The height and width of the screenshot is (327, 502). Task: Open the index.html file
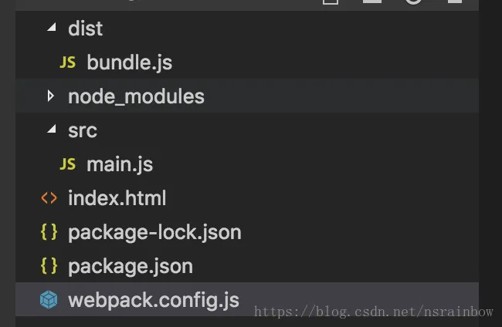point(117,198)
